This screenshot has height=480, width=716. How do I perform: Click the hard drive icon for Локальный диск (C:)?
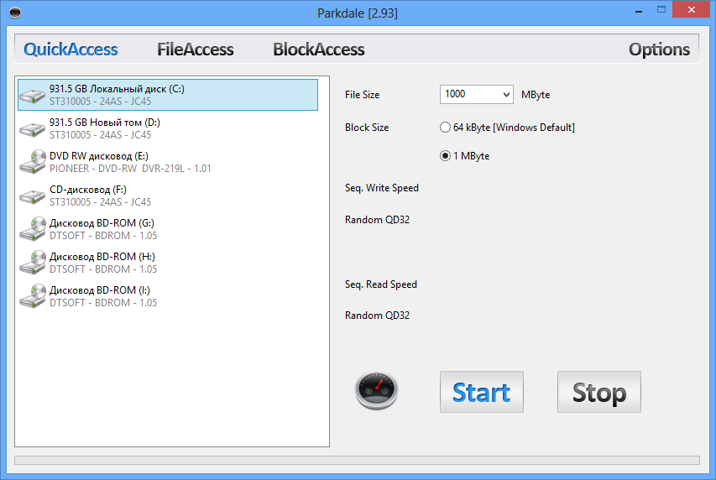(33, 95)
